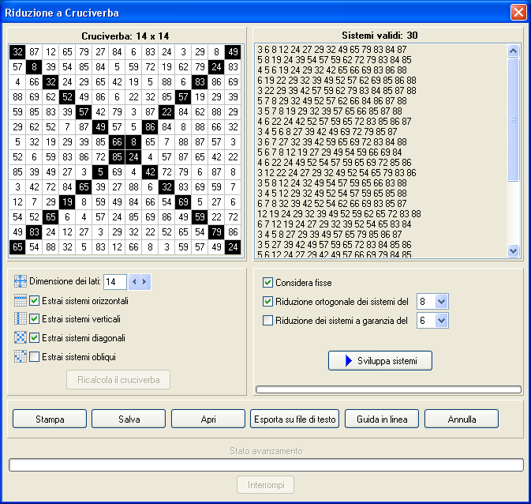This screenshot has height=504, width=531.
Task: Click black cell 24 in bottom-right grid corner
Action: 233,247
